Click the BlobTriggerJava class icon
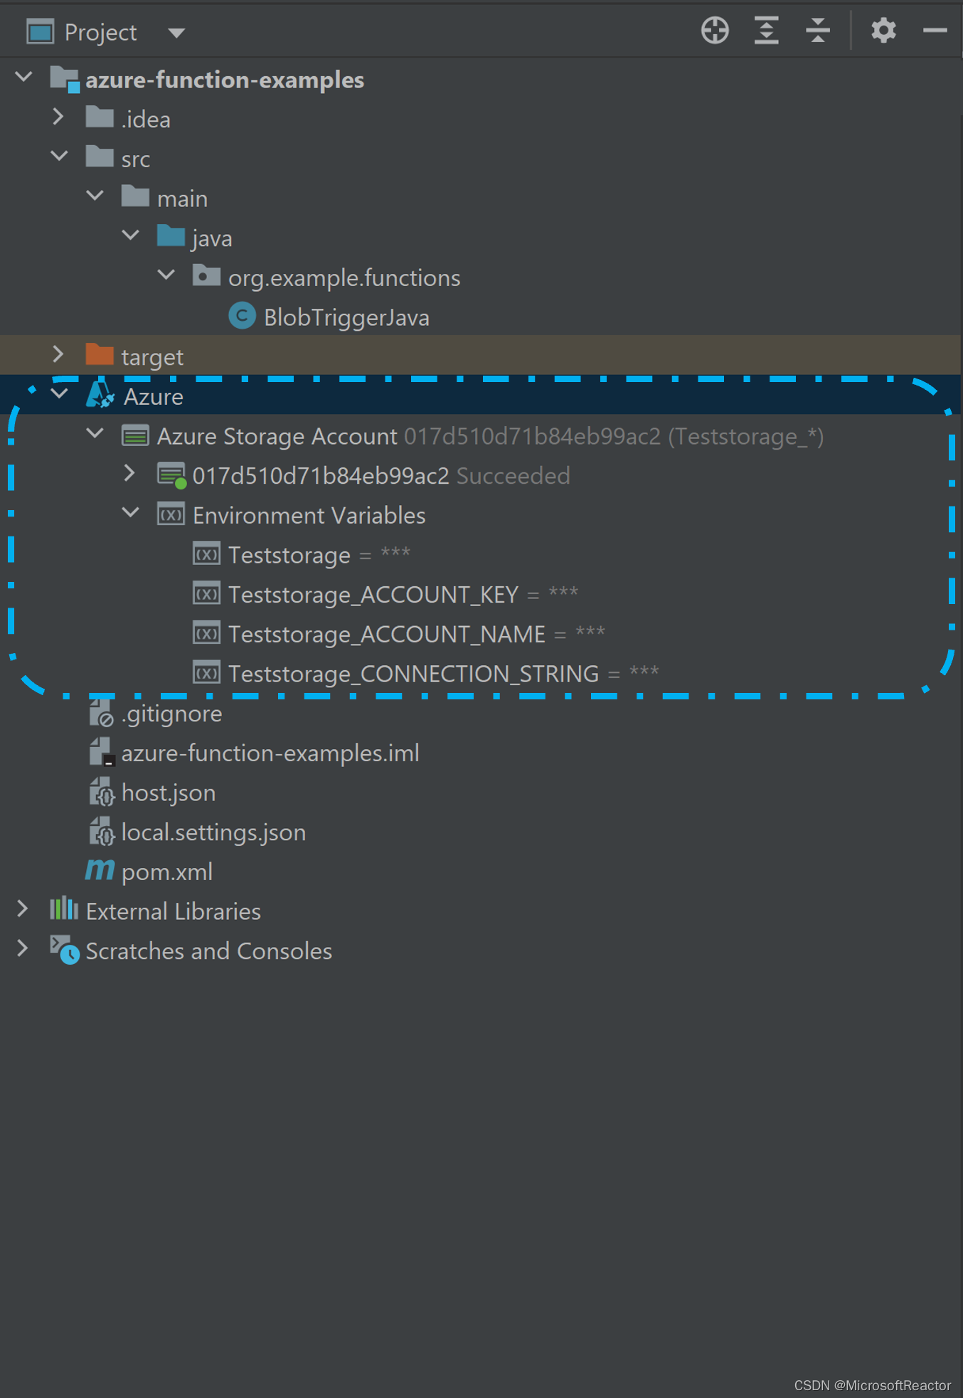 242,315
